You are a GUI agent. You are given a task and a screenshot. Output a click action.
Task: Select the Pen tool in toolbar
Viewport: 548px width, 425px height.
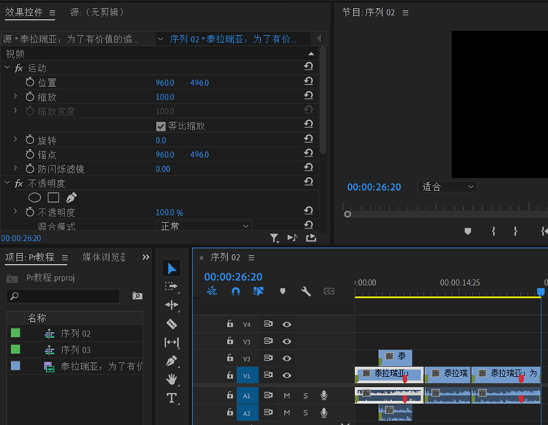point(171,361)
